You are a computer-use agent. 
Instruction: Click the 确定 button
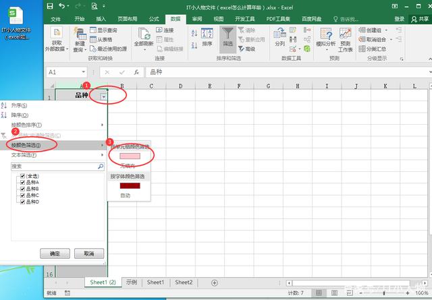[x=55, y=253]
